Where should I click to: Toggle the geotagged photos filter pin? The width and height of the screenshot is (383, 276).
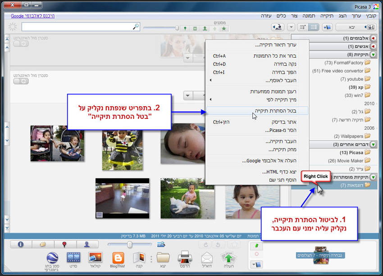(x=185, y=28)
